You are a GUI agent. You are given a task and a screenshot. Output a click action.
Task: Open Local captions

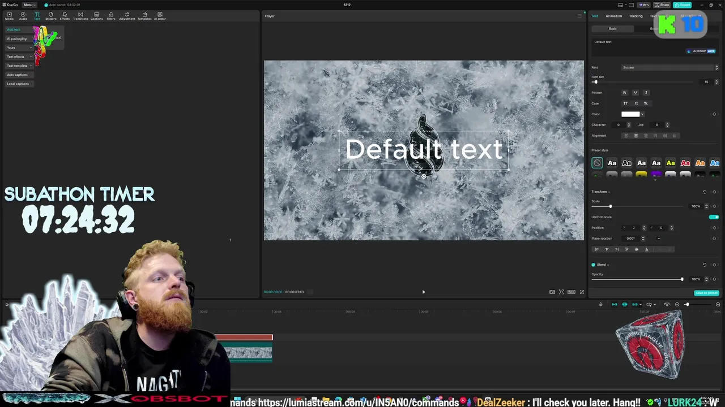(x=19, y=84)
